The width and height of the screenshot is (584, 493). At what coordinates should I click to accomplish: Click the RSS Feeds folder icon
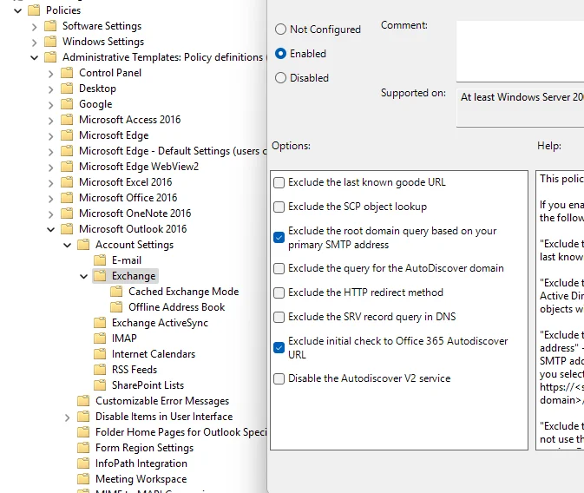pos(100,370)
